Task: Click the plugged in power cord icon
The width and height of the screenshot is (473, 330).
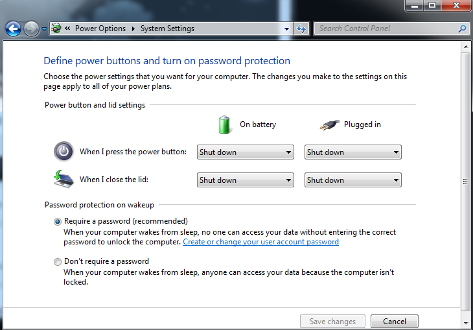Action: click(x=329, y=124)
